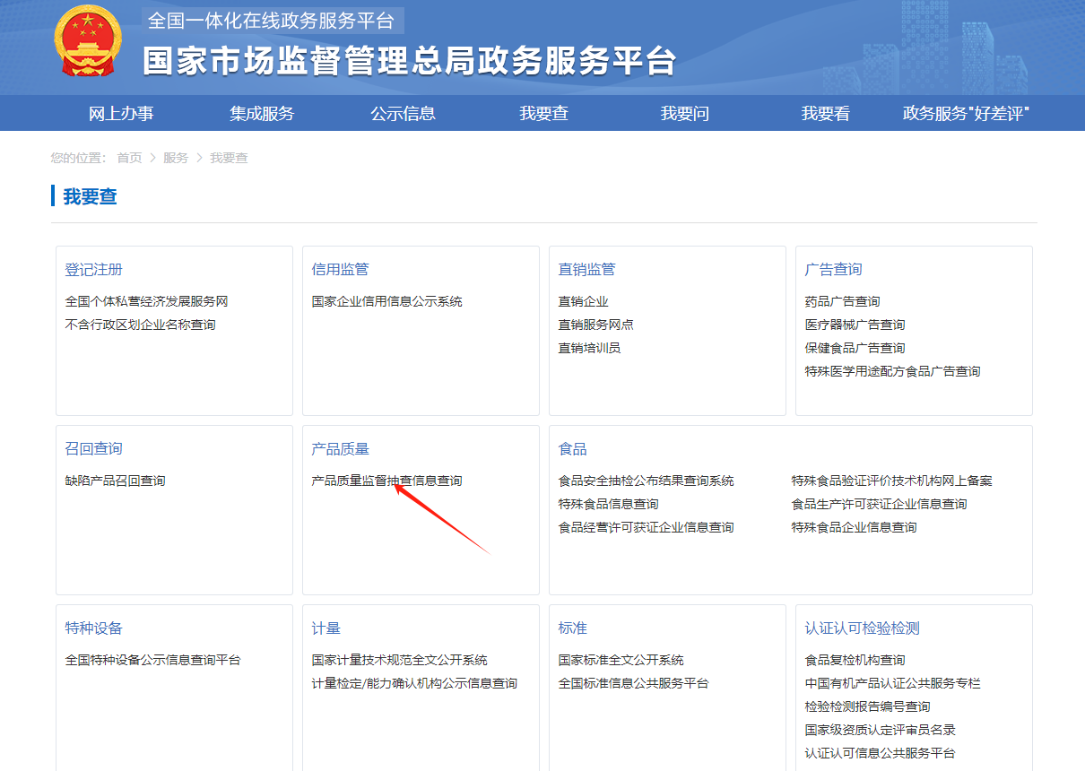Click 全国特种设备公示信息查询平台 link
The width and height of the screenshot is (1085, 771).
pyautogui.click(x=152, y=660)
